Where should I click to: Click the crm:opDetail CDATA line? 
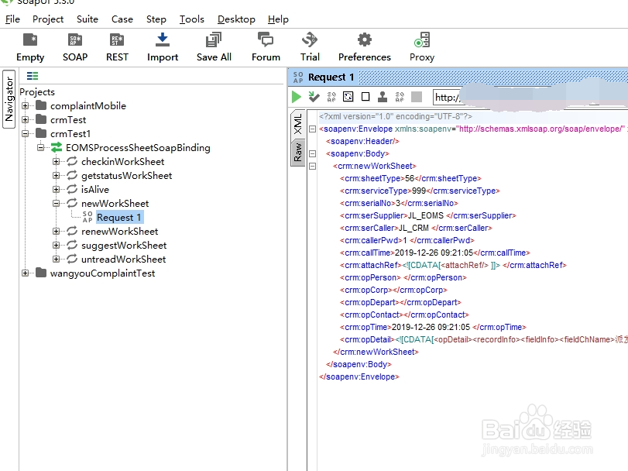[x=484, y=339]
